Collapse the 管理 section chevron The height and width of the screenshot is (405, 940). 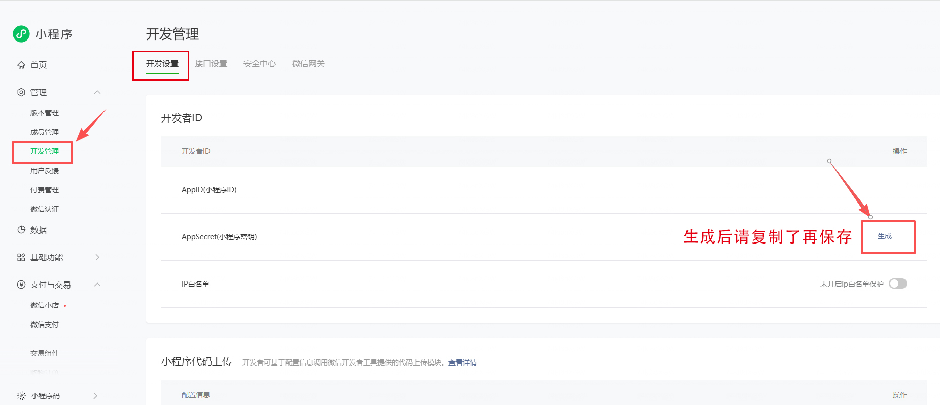97,92
